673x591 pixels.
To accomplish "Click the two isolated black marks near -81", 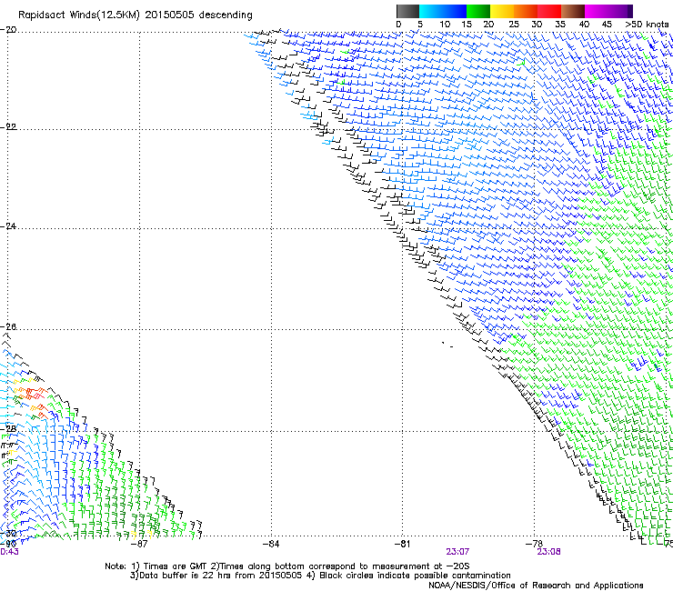I will [447, 345].
